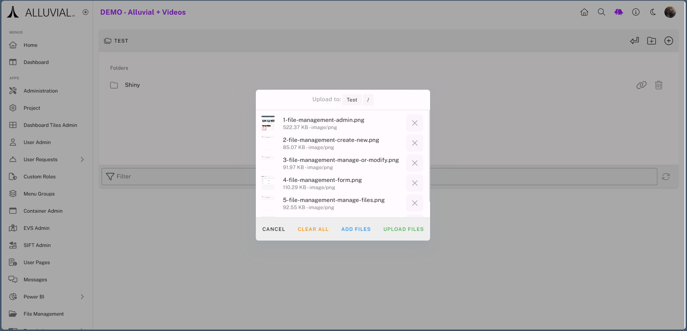687x331 pixels.
Task: Click the home icon in top header
Action: point(584,12)
